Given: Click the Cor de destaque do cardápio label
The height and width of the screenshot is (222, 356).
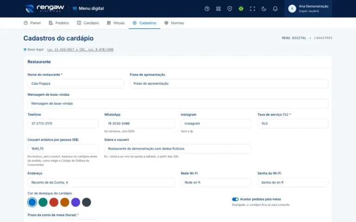Looking at the screenshot, I should pyautogui.click(x=50, y=193).
